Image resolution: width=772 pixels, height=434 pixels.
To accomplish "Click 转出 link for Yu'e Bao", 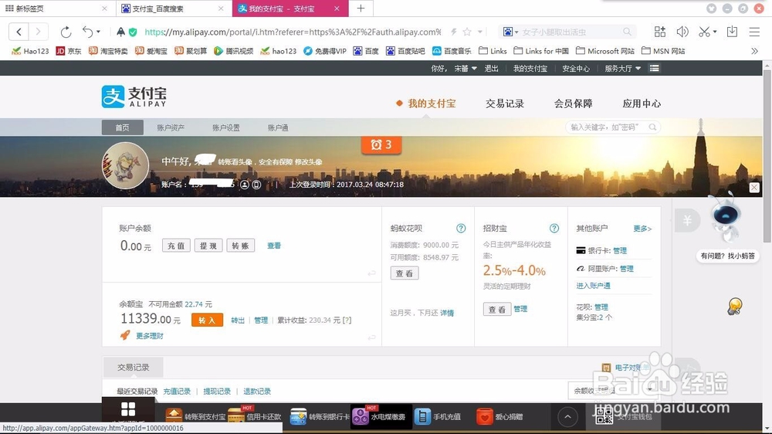I will (x=238, y=320).
